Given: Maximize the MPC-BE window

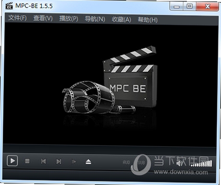Looking at the screenshot, I should point(190,6).
